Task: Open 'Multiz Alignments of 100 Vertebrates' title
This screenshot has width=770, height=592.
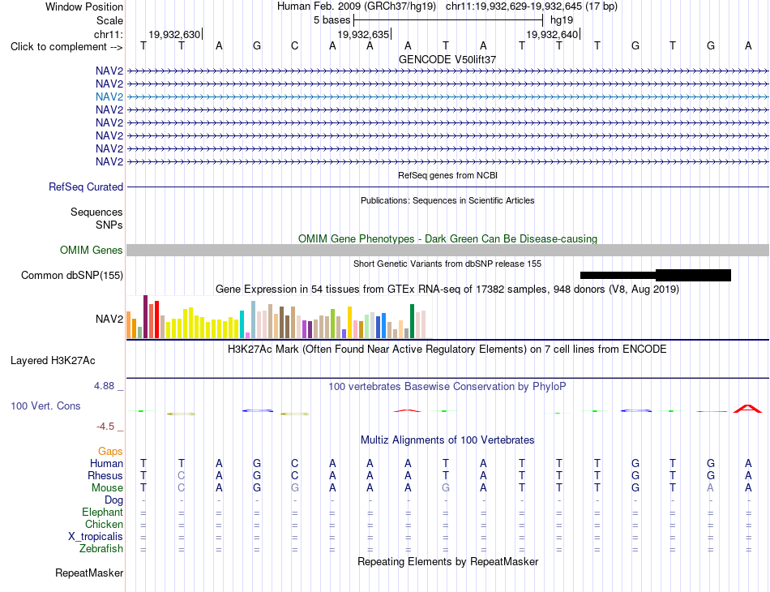Action: pos(447,440)
